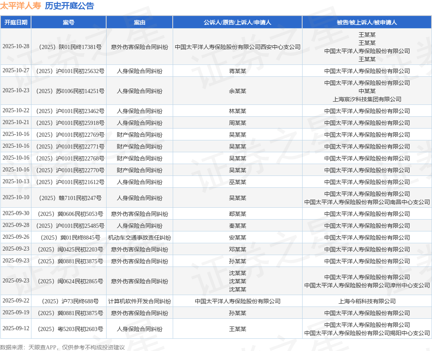This screenshot has width=432, height=351.
Task: Click the date 2025-10-13
Action: [x=16, y=182]
